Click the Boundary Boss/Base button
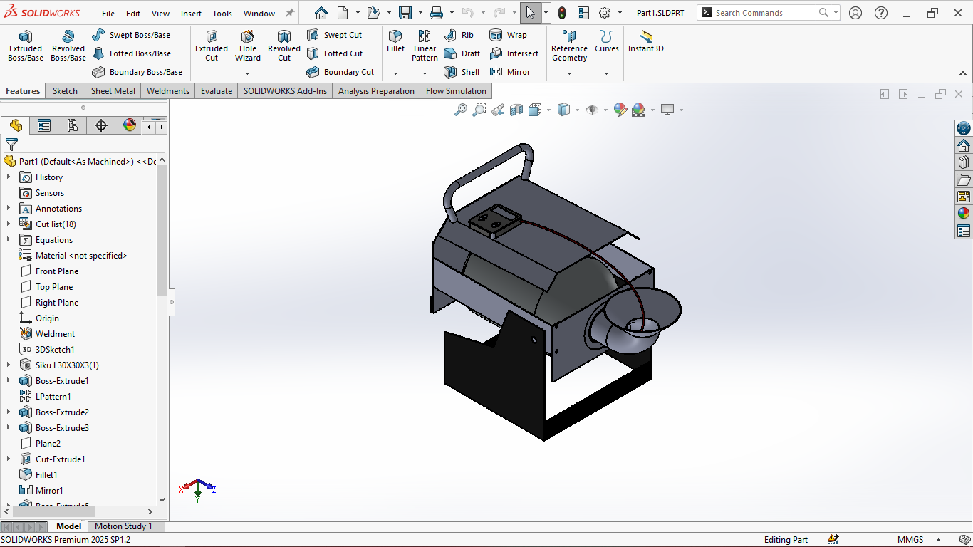The width and height of the screenshot is (973, 547). coord(137,72)
